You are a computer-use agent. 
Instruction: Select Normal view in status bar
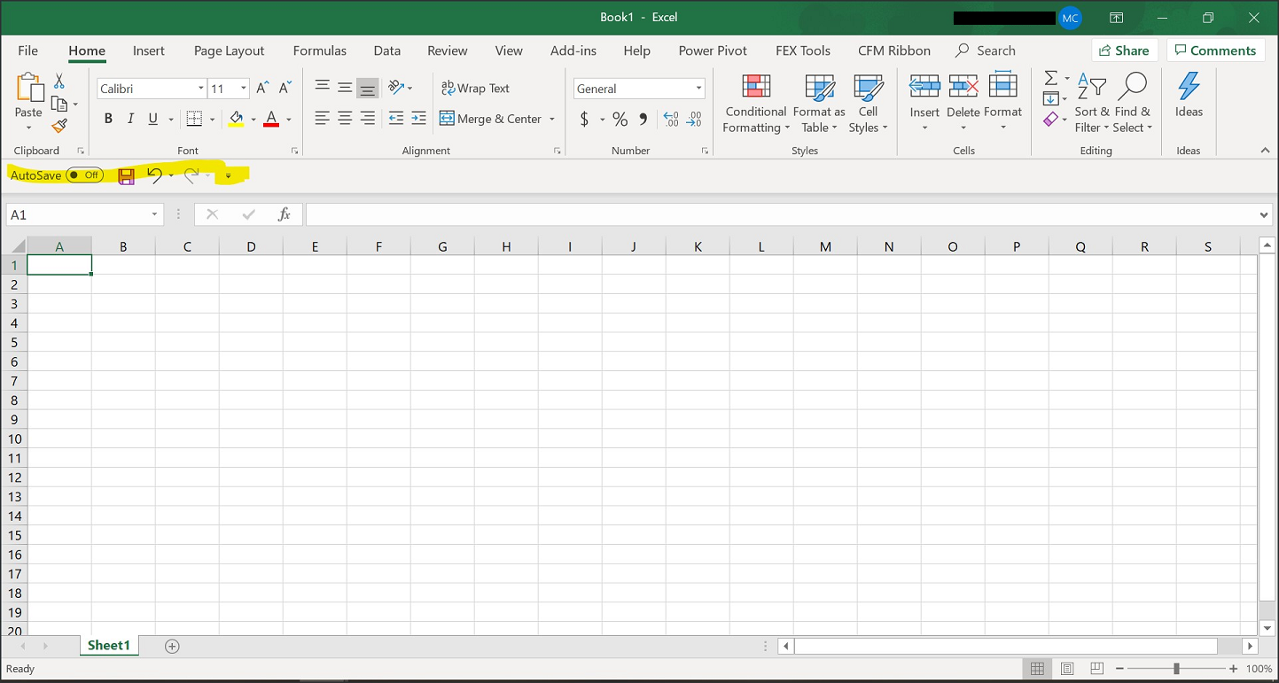click(x=1037, y=669)
